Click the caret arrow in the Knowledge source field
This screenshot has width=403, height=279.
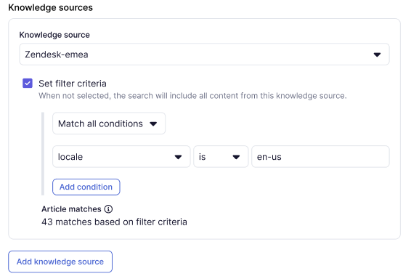click(x=377, y=54)
